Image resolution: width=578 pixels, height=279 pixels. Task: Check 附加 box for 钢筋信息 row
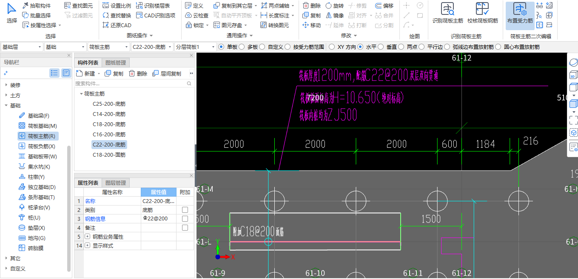point(185,219)
